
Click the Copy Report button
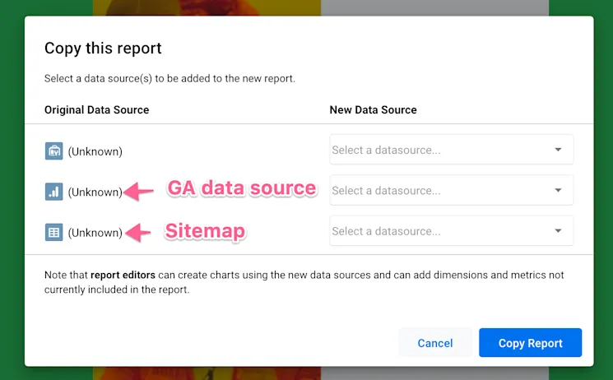click(x=530, y=343)
